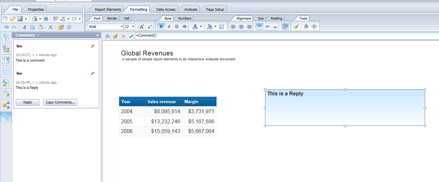Switch to the Properties tab
The height and width of the screenshot is (182, 439).
coord(36,9)
